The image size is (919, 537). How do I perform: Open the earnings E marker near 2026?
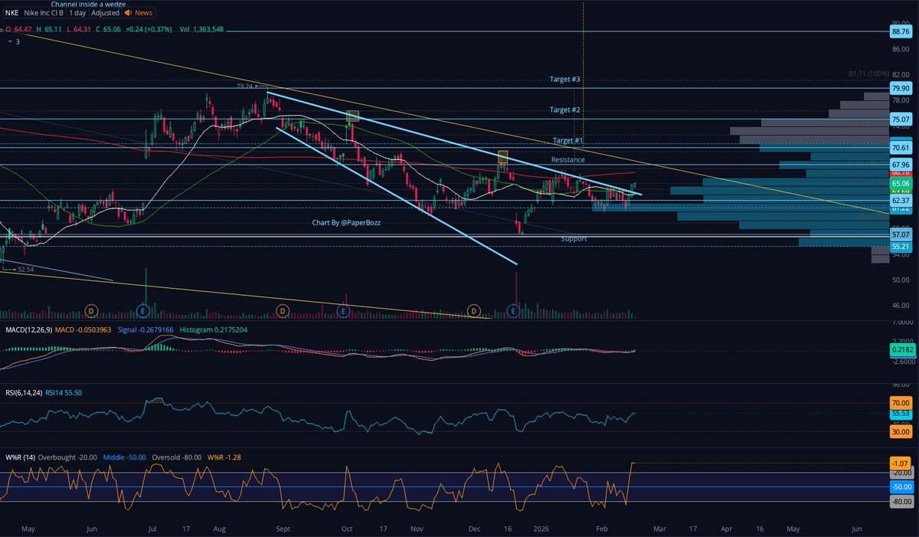click(x=512, y=311)
